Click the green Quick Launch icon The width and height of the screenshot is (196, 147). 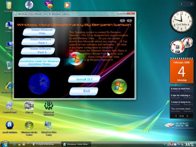[19, 144]
